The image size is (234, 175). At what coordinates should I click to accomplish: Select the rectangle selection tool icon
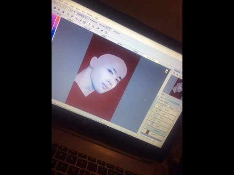pos(68,14)
